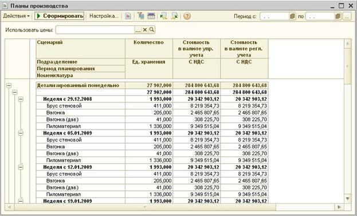Collapse the Неделя с 29.12.2008 group
Viewport: 357px width, 216px height.
point(21,99)
